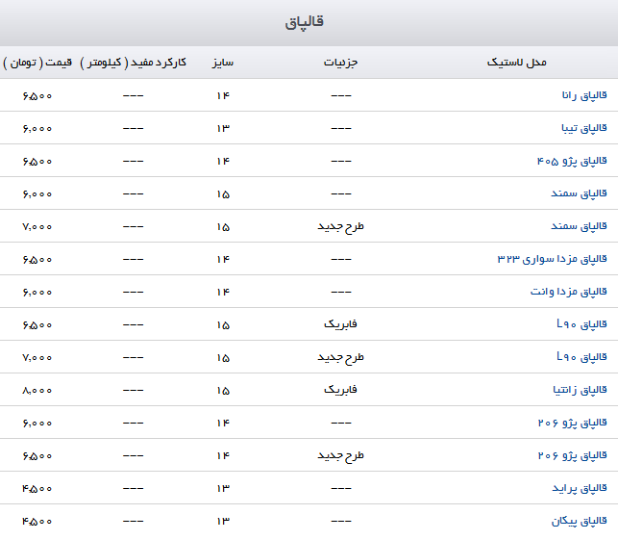
Task: Open the قالپاق رانا link
Action: (x=584, y=95)
